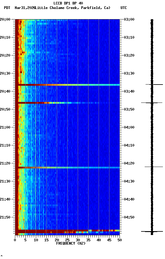
Task: Click the '20:00' PDT time label
Action: [5, 19]
